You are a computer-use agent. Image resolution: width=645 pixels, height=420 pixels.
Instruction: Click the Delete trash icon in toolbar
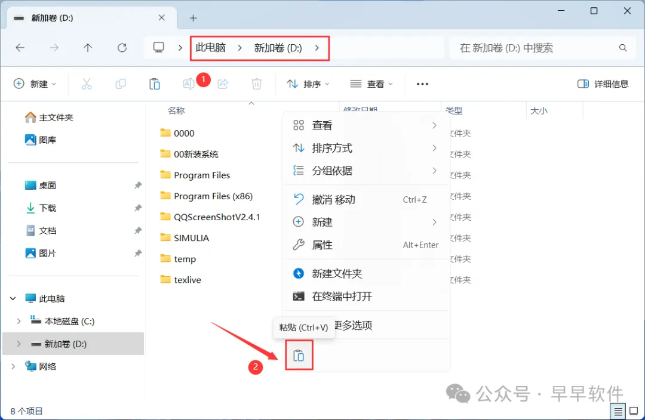[x=257, y=84]
